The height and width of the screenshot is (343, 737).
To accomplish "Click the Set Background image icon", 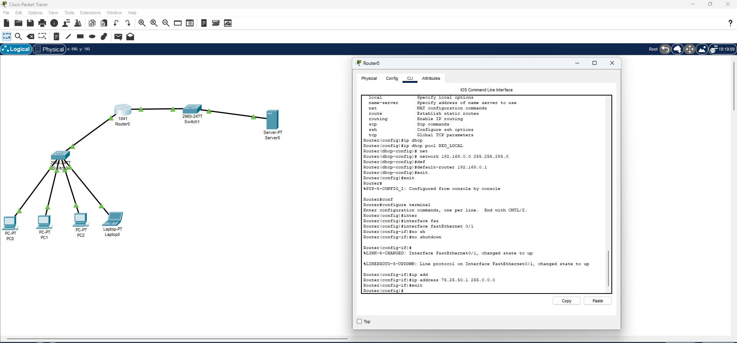I will 702,49.
